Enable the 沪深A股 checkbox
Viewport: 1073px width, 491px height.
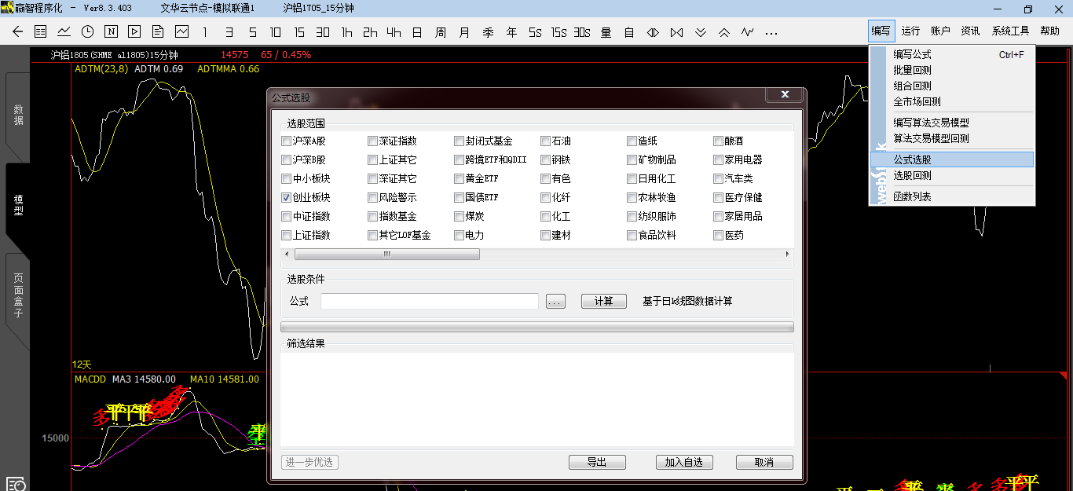point(287,141)
